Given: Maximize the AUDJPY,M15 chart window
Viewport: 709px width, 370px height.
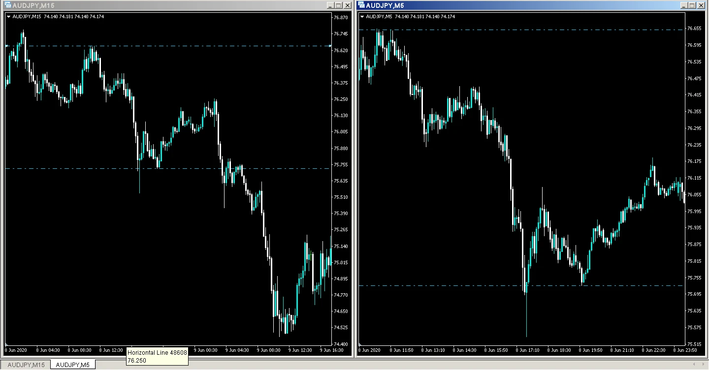Looking at the screenshot, I should pyautogui.click(x=339, y=5).
